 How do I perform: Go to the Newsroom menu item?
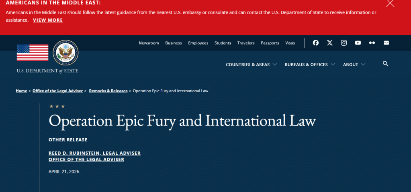[x=149, y=43]
